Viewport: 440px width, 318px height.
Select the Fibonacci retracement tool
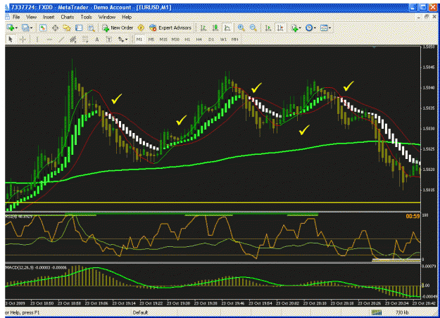pyautogui.click(x=85, y=39)
